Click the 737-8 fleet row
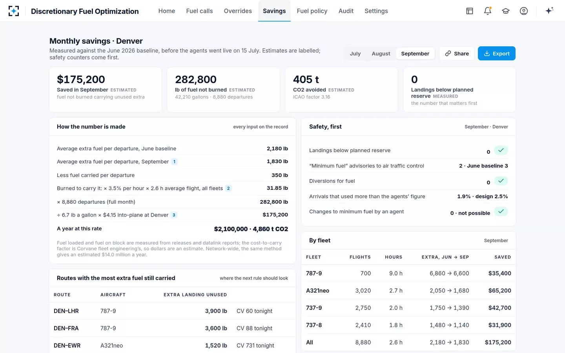The width and height of the screenshot is (565, 353). pyautogui.click(x=408, y=325)
